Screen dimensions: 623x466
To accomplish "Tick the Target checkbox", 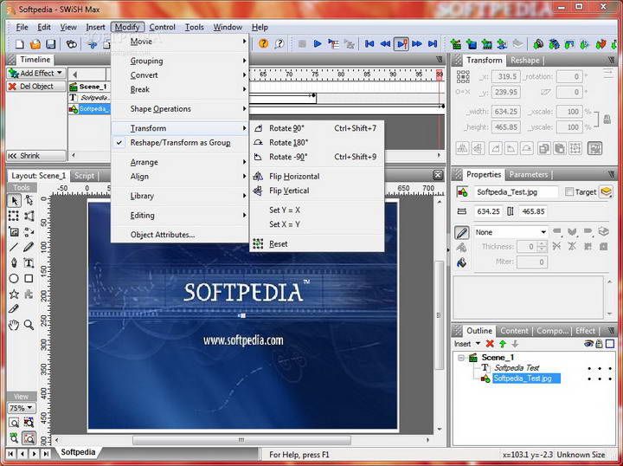I will 569,192.
